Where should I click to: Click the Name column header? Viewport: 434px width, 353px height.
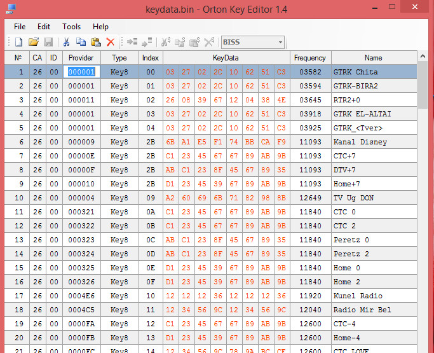[374, 58]
